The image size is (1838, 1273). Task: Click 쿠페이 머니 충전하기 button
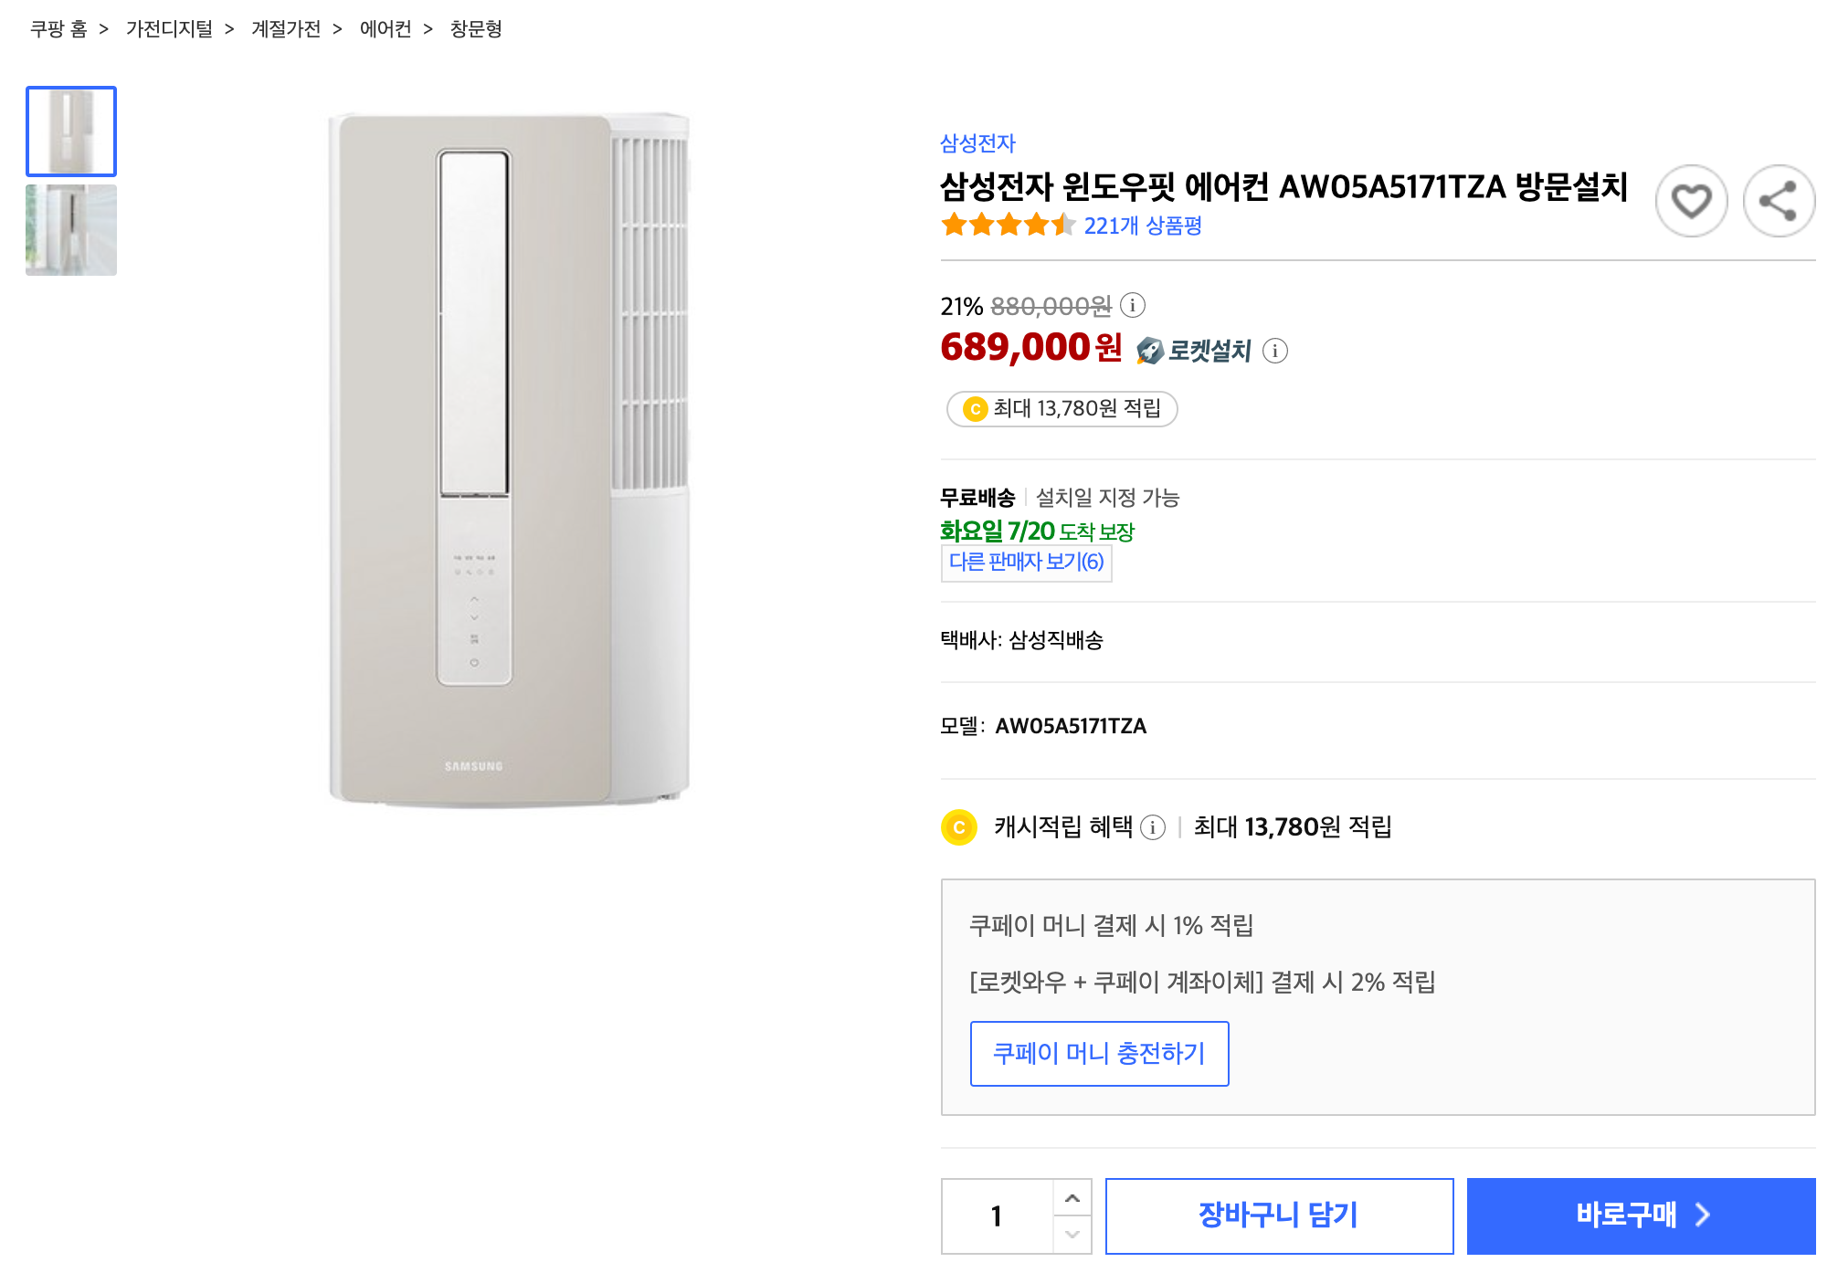(1099, 1054)
